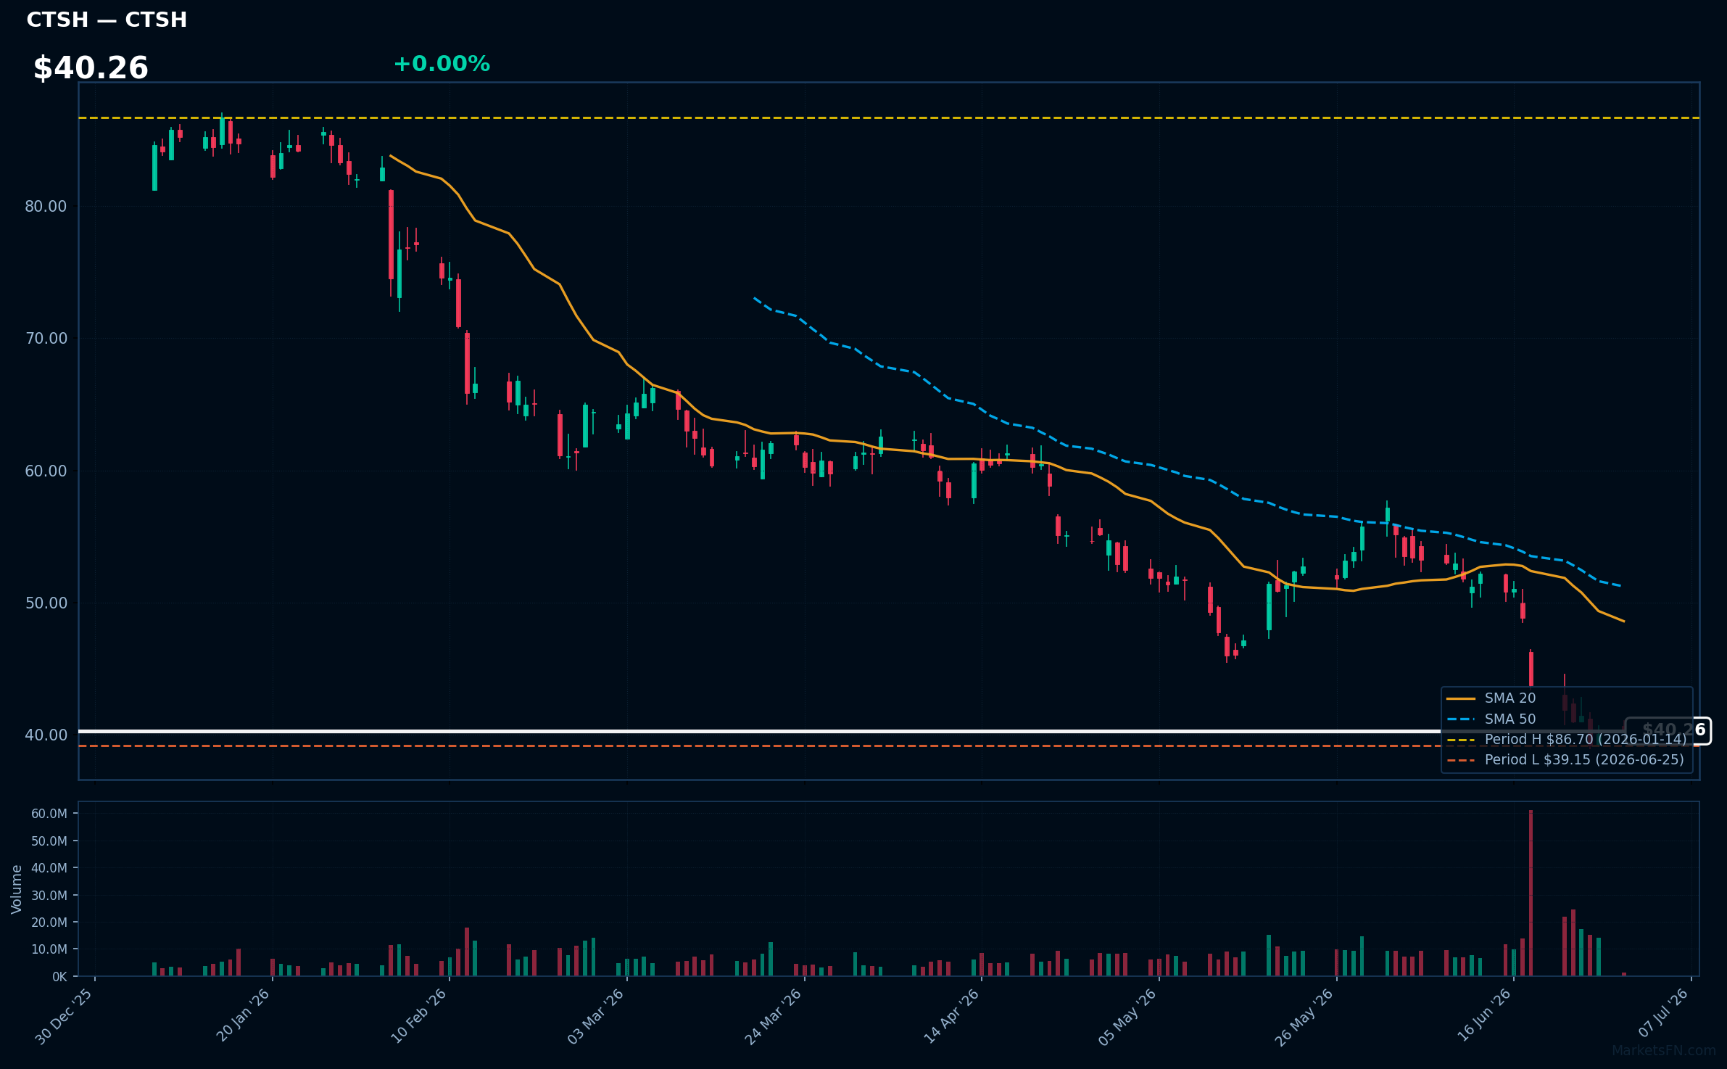Click the 60.00 price axis label
1727x1069 pixels.
tap(46, 471)
